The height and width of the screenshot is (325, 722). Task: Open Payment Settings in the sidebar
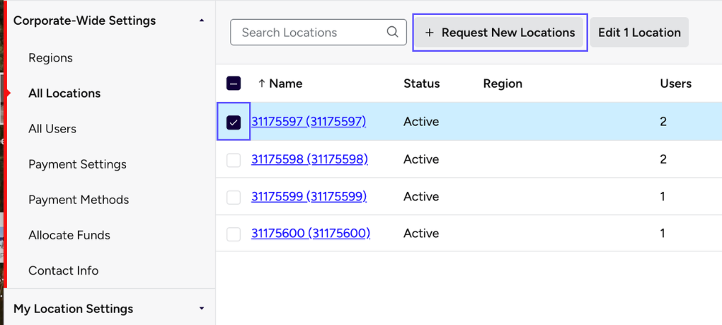click(x=77, y=164)
